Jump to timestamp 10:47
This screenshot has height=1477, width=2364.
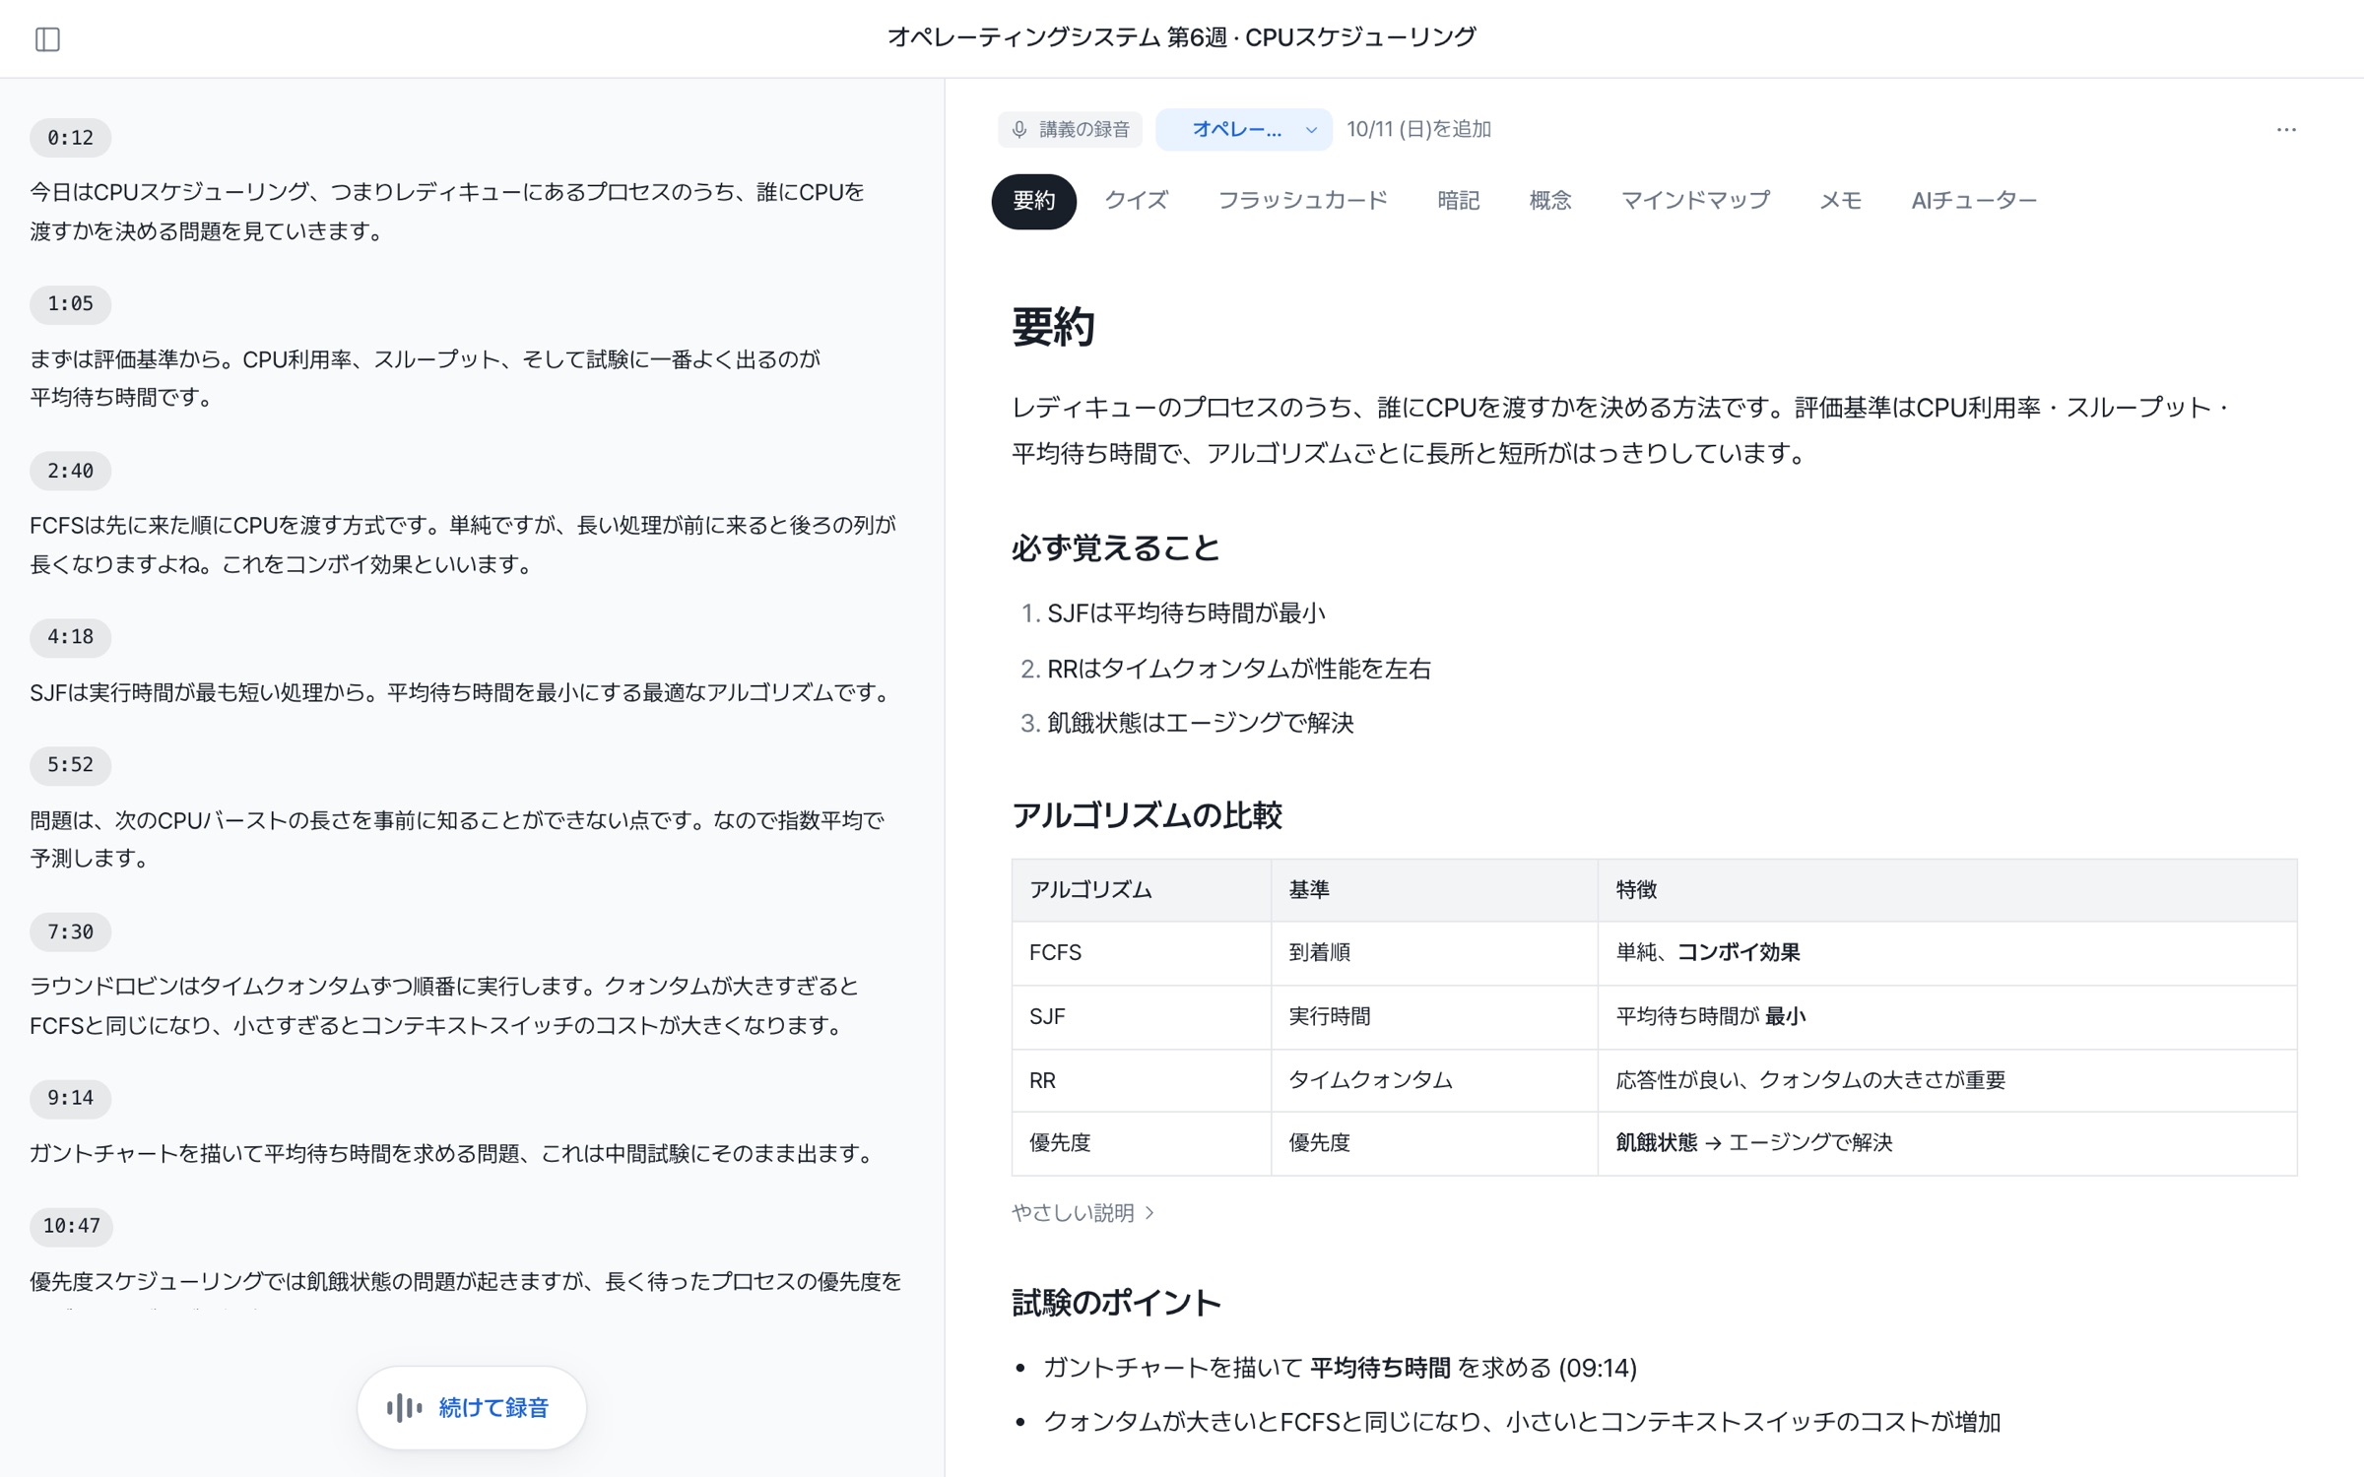click(x=71, y=1226)
